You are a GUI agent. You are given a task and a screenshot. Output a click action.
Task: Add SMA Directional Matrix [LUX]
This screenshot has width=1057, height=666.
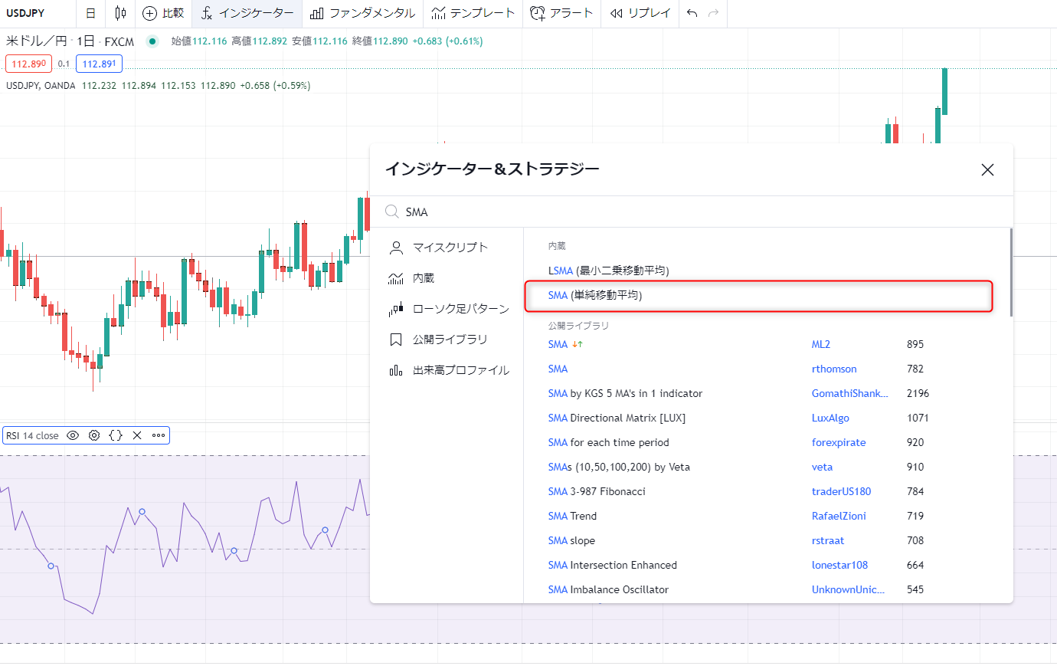click(617, 418)
